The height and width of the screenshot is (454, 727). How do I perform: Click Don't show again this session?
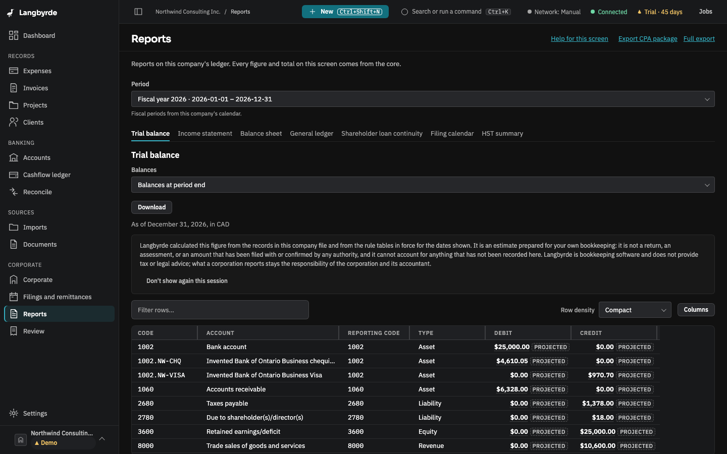[187, 281]
